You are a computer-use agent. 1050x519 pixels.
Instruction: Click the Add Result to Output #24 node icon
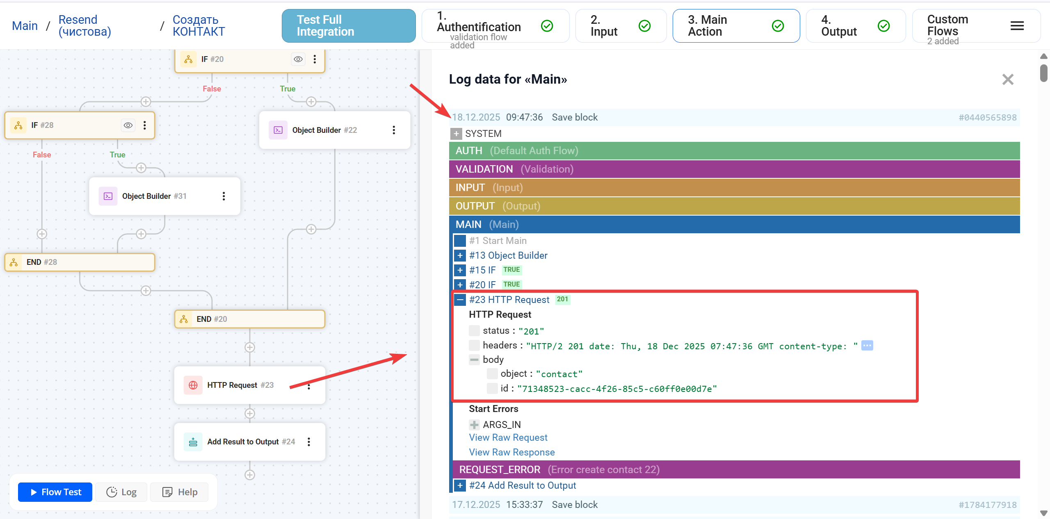(193, 442)
